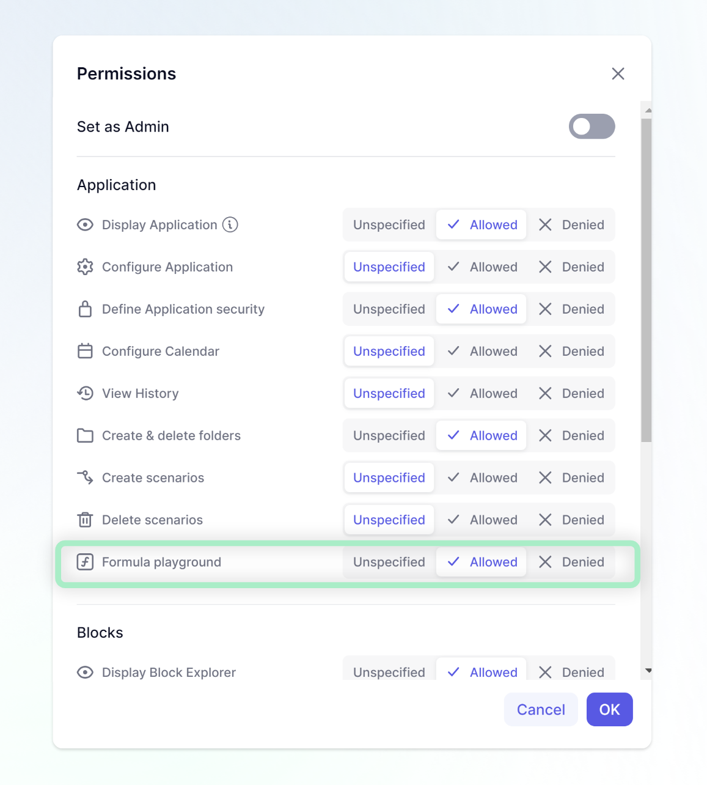Screen dimensions: 707x785
Task: Click the clock icon beside View History
Action: (x=85, y=393)
